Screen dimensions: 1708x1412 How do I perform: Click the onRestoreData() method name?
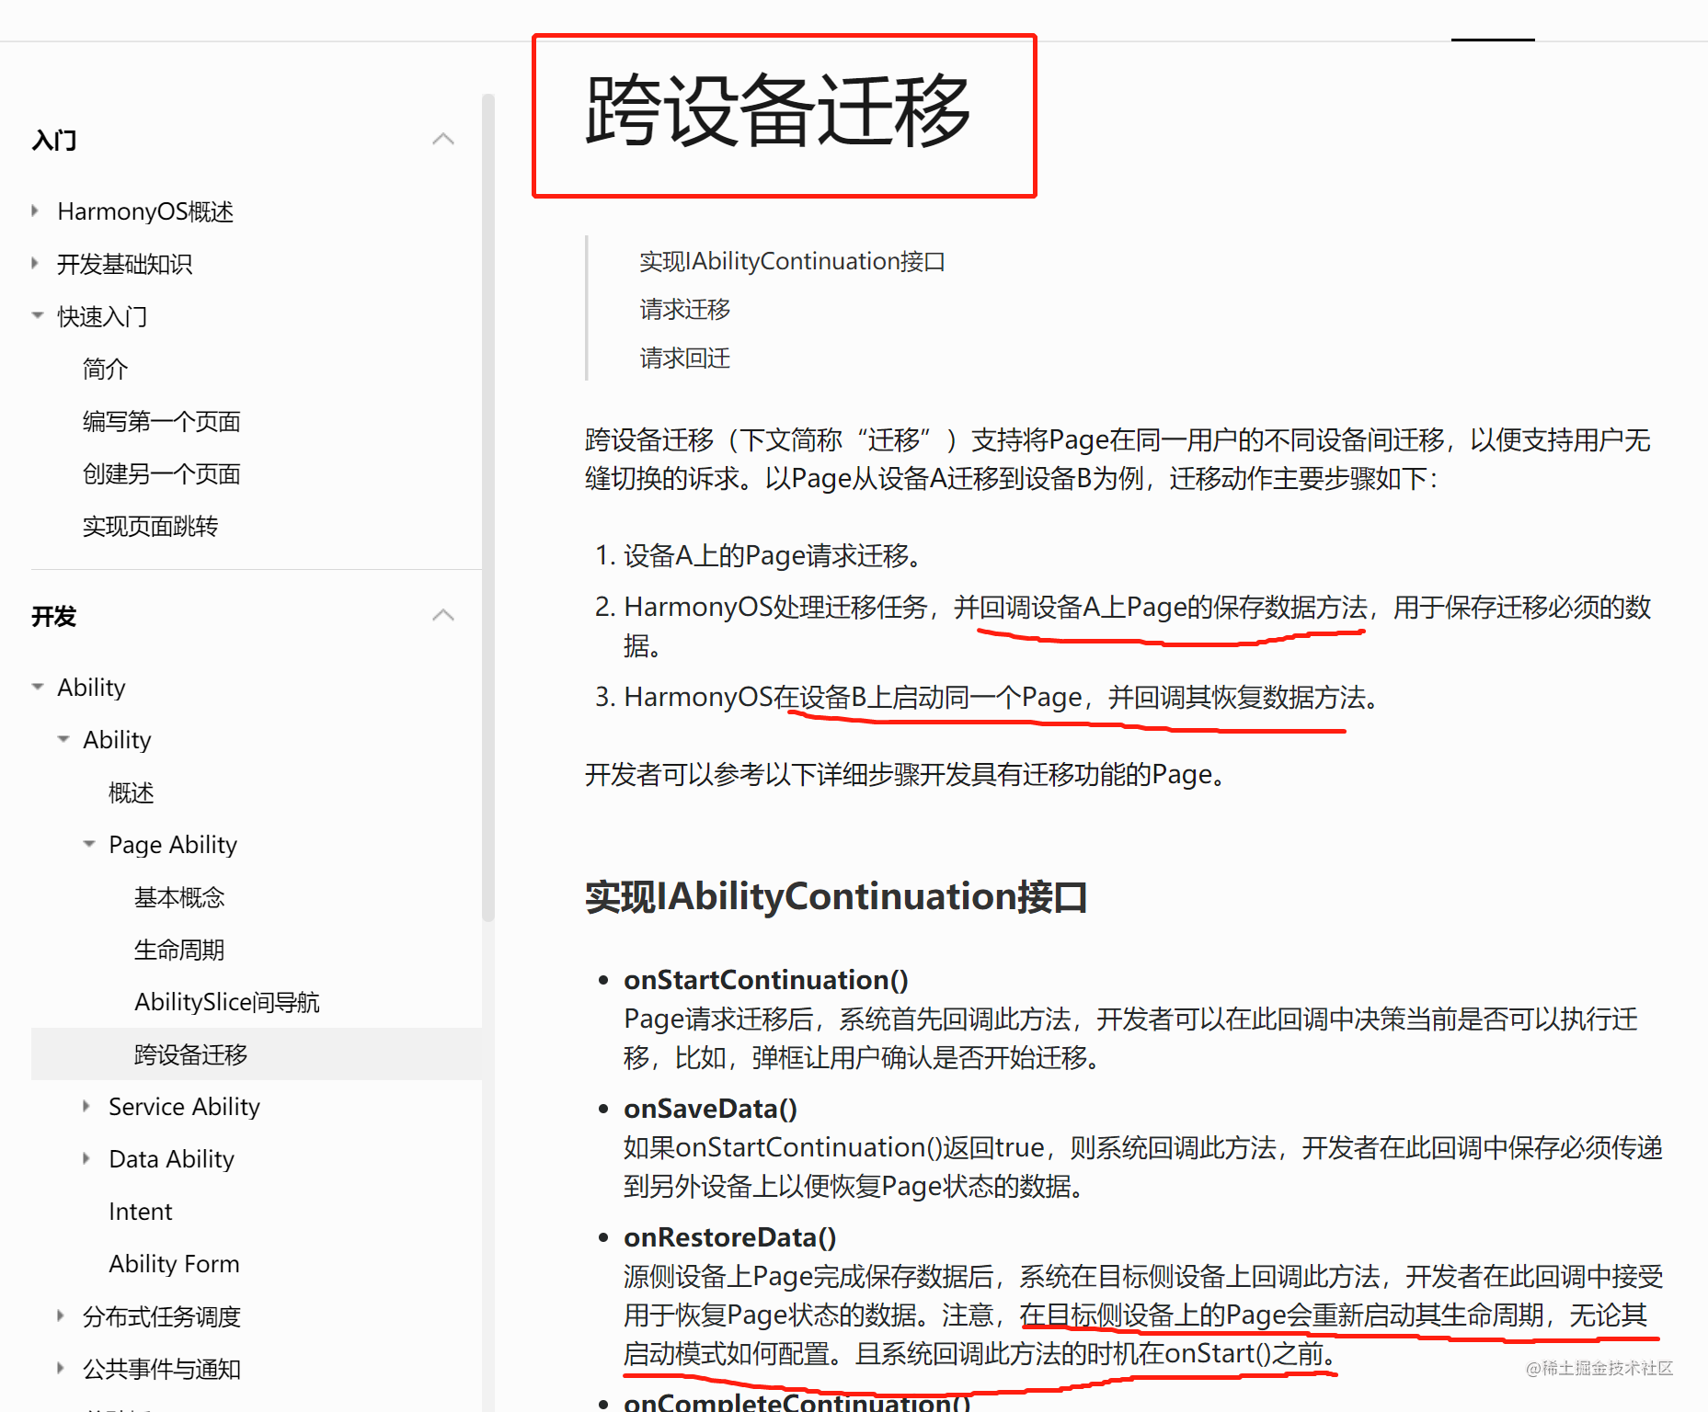(730, 1237)
